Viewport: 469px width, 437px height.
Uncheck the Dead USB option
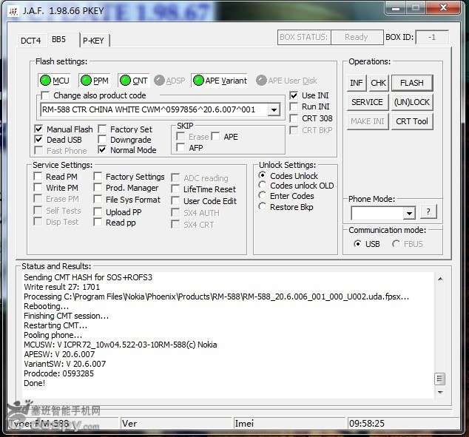point(39,140)
